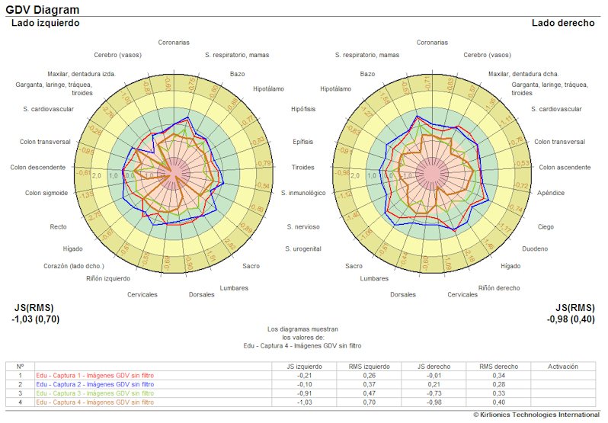The image size is (608, 423).
Task: Click the 'Edu - Captura 2' blue table entry
Action: 94,384
